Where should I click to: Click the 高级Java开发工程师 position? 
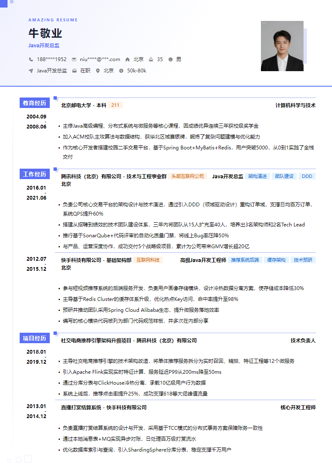pyautogui.click(x=203, y=260)
